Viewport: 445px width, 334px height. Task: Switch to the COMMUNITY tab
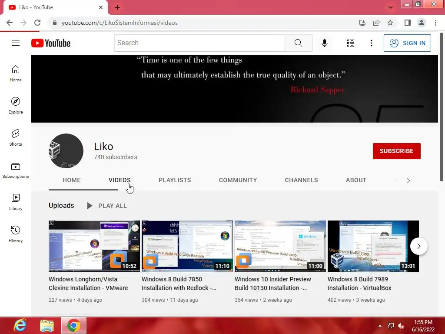238,180
